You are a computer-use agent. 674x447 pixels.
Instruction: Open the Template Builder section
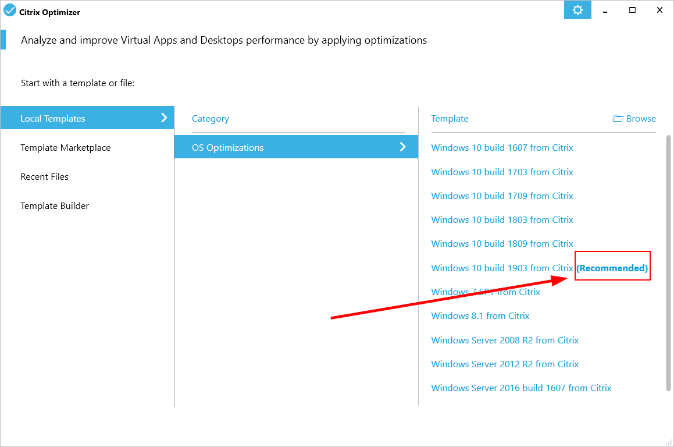pyautogui.click(x=55, y=206)
